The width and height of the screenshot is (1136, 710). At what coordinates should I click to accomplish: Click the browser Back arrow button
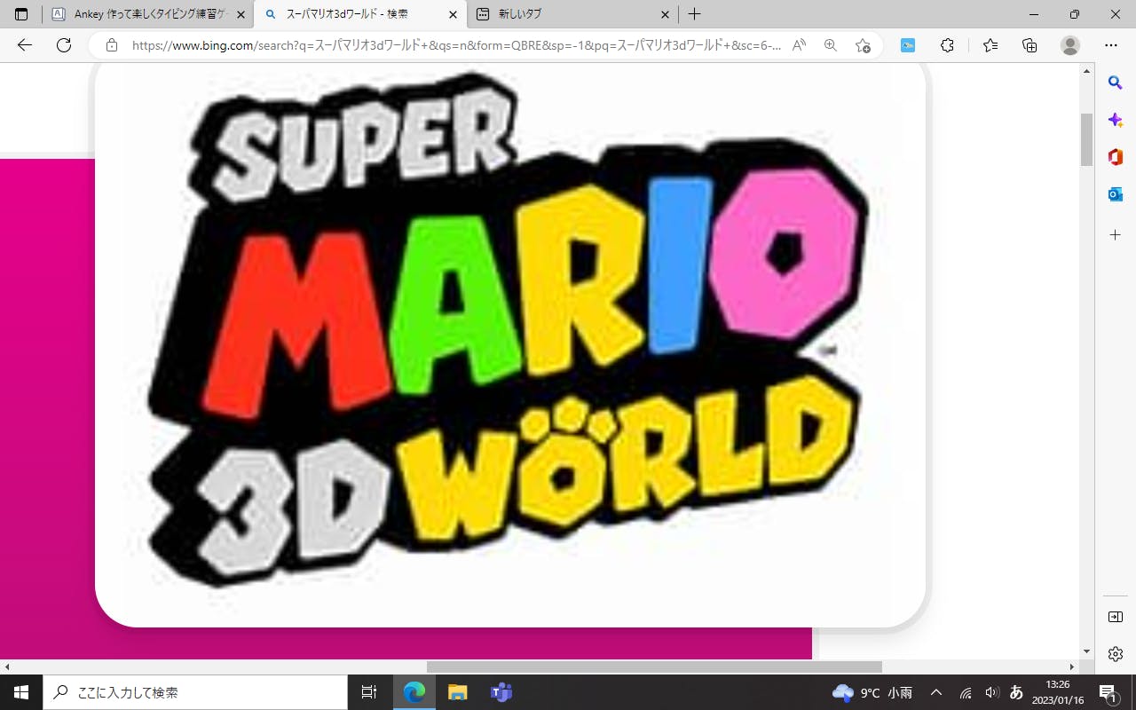coord(25,45)
